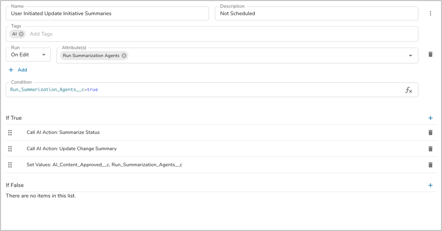This screenshot has height=231, width=442.
Task: Click the Condition formula field
Action: [x=203, y=90]
